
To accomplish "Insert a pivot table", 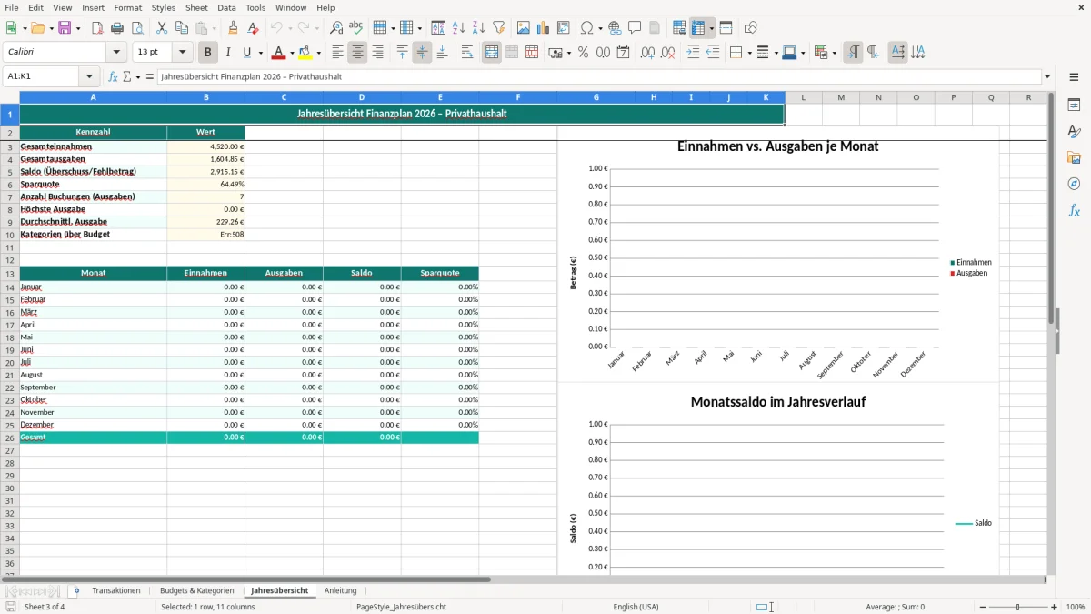I will click(x=564, y=28).
